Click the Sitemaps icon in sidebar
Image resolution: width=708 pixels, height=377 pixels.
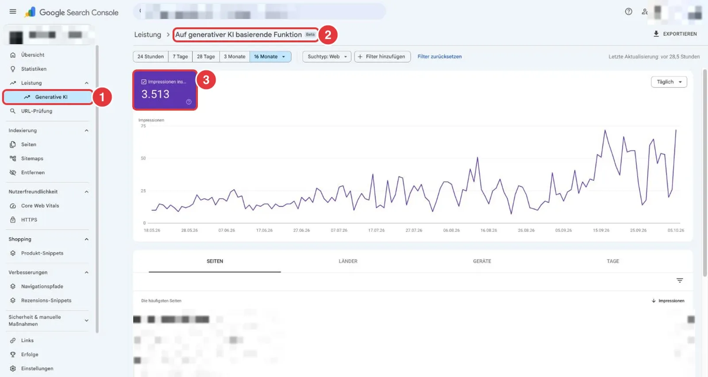point(13,158)
